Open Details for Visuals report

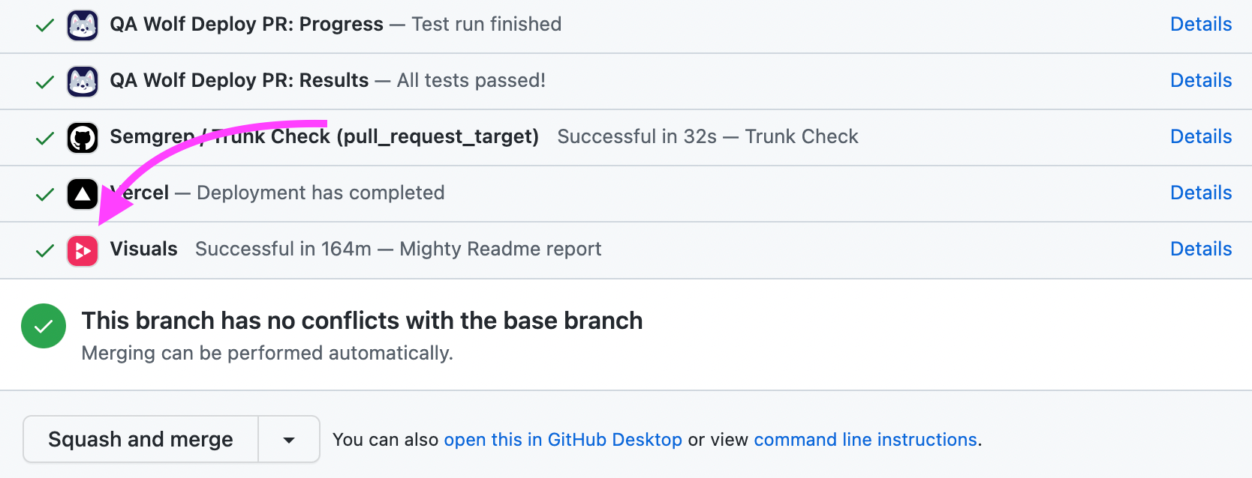pyautogui.click(x=1201, y=249)
